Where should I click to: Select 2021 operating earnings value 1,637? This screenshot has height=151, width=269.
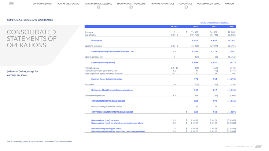coord(214,63)
